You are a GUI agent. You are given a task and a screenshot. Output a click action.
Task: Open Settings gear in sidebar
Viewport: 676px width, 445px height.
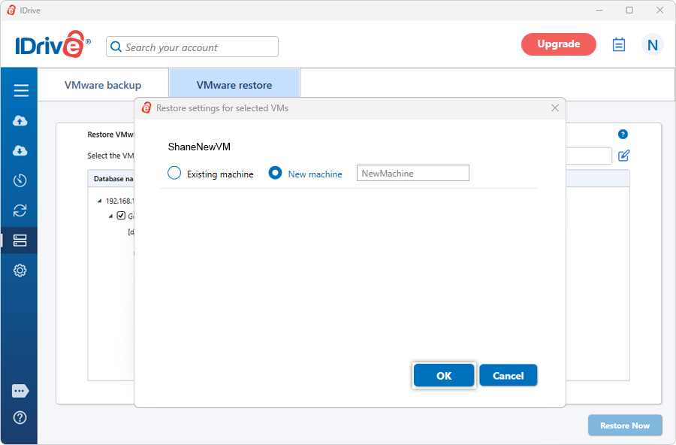point(20,271)
